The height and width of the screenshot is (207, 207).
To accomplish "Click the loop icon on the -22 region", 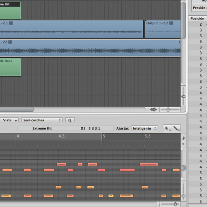I will click(x=10, y=42).
